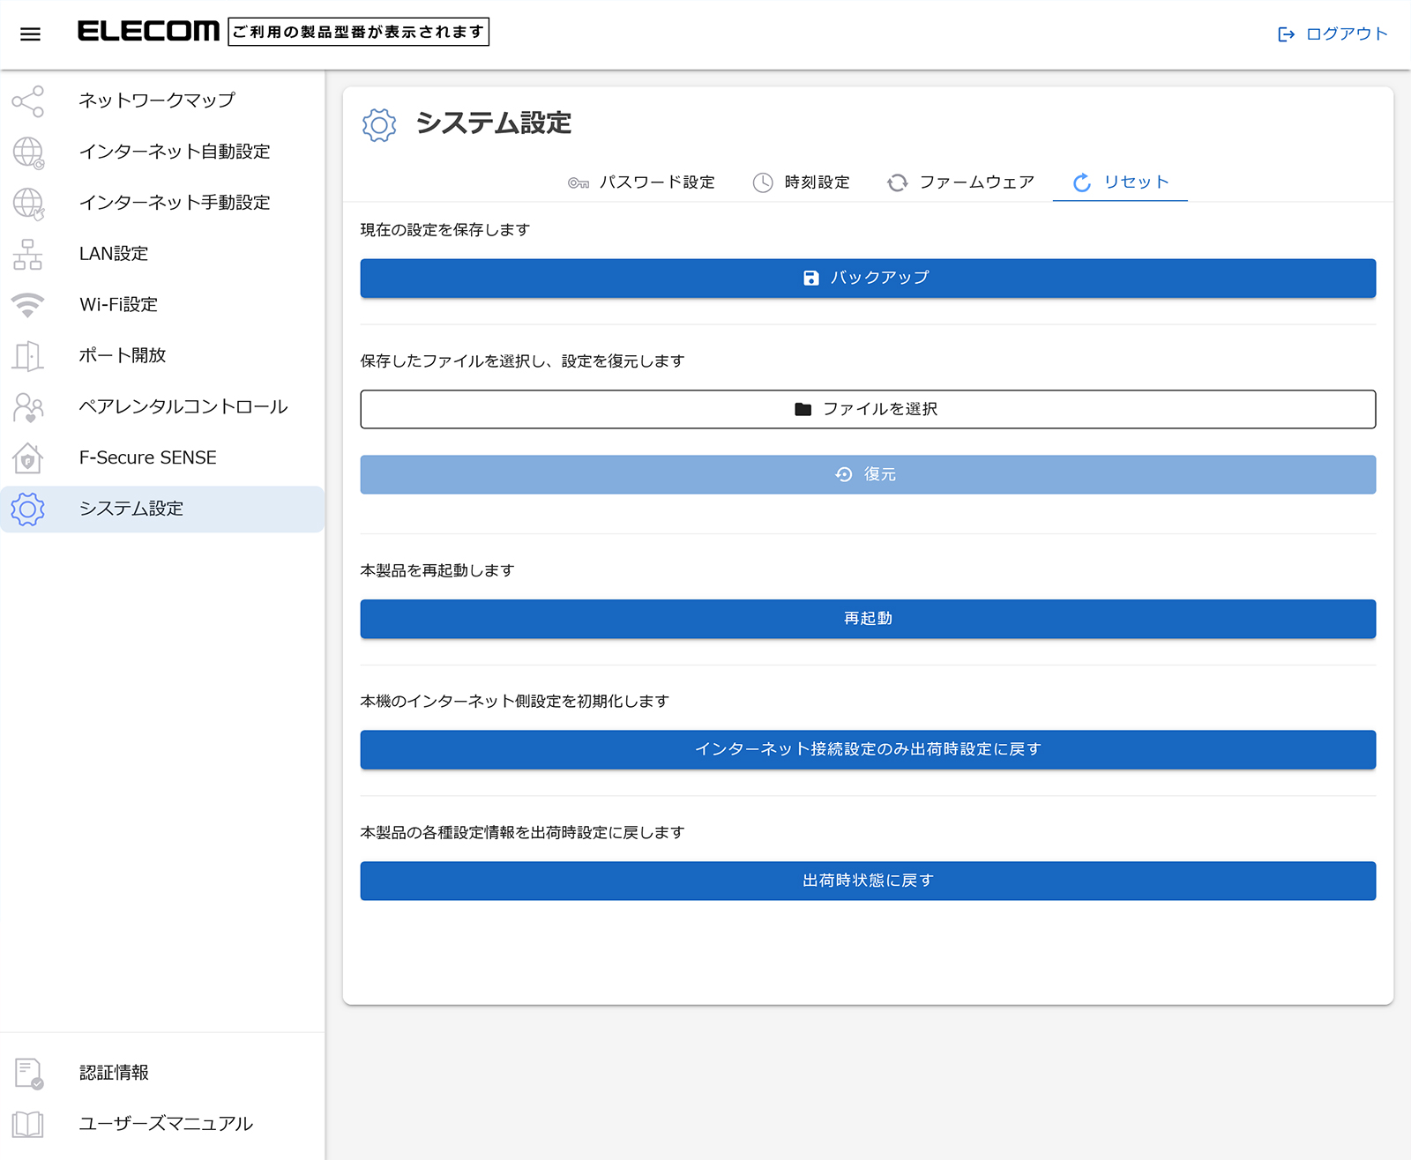Click text 保存したファイルを選択し、設定を復元します
The image size is (1411, 1160).
click(522, 361)
